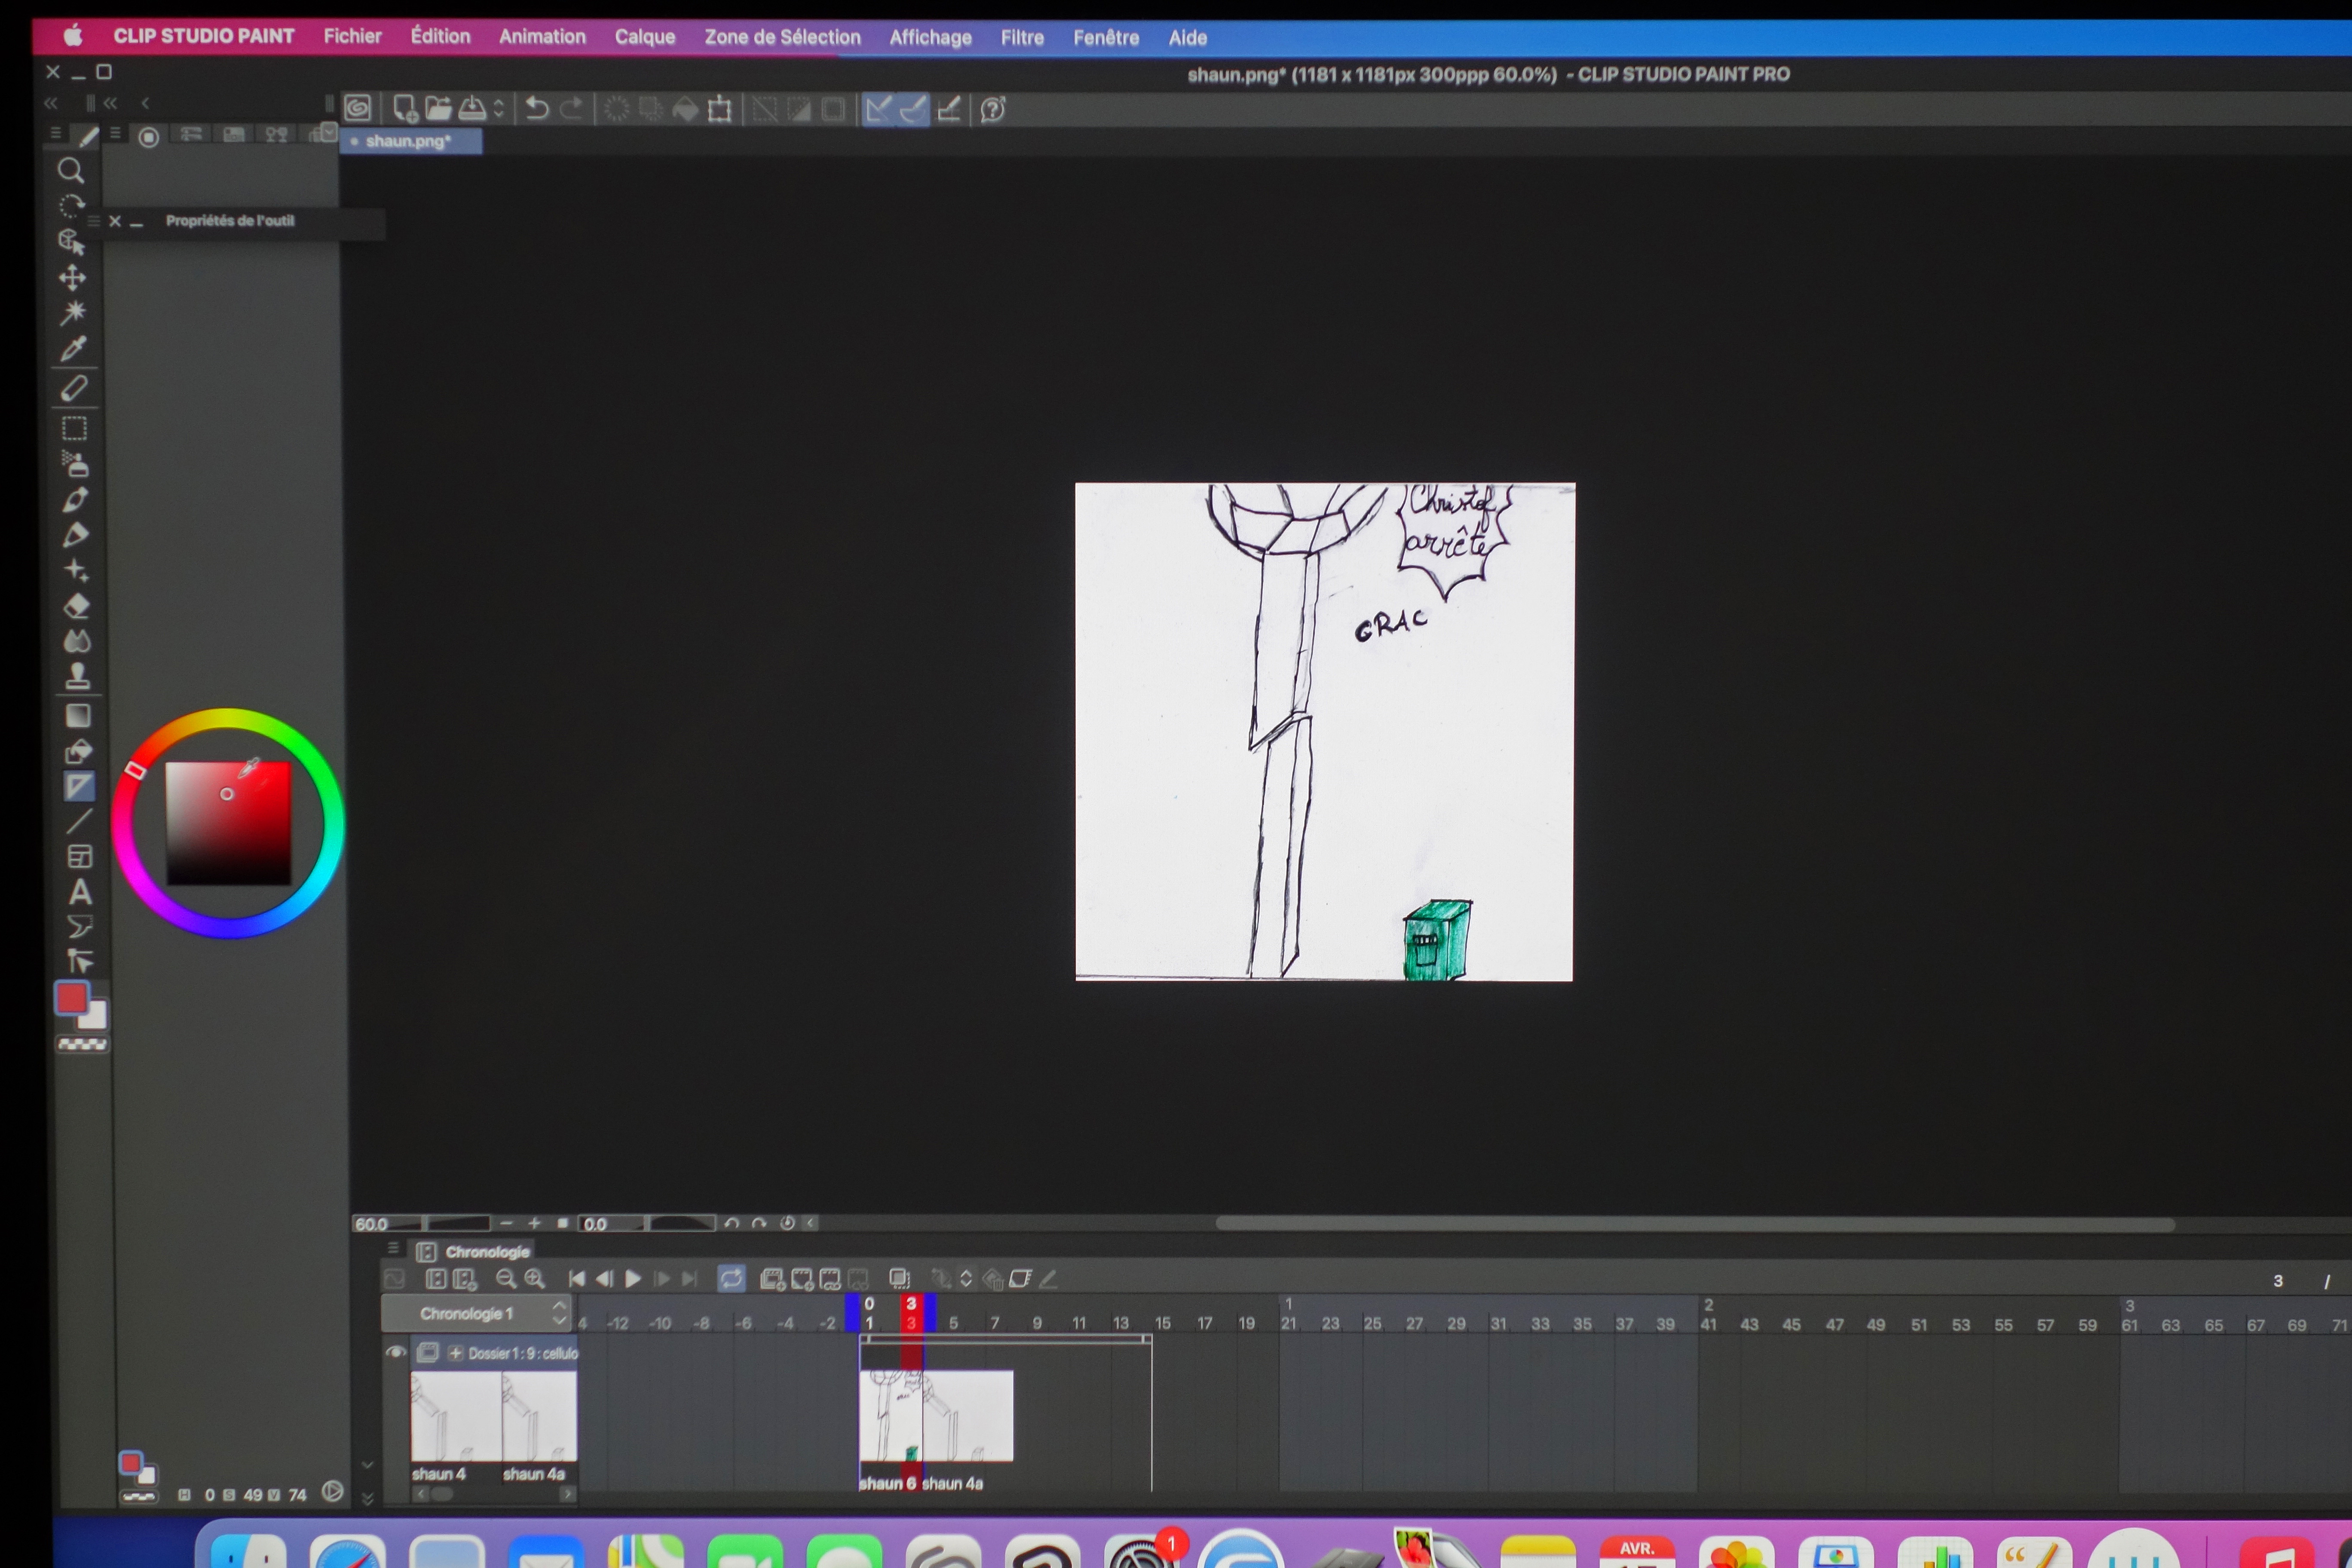
Task: Add new animation cel in timeline
Action: coord(802,1279)
